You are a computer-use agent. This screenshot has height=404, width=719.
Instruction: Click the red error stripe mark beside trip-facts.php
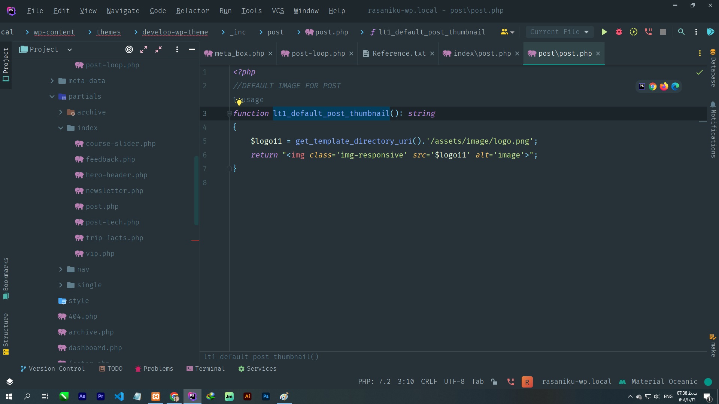coord(195,240)
